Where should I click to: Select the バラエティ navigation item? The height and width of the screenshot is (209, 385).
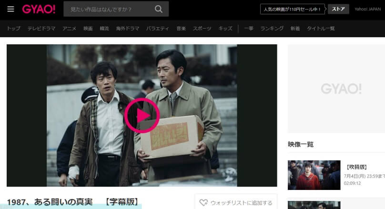pyautogui.click(x=158, y=29)
